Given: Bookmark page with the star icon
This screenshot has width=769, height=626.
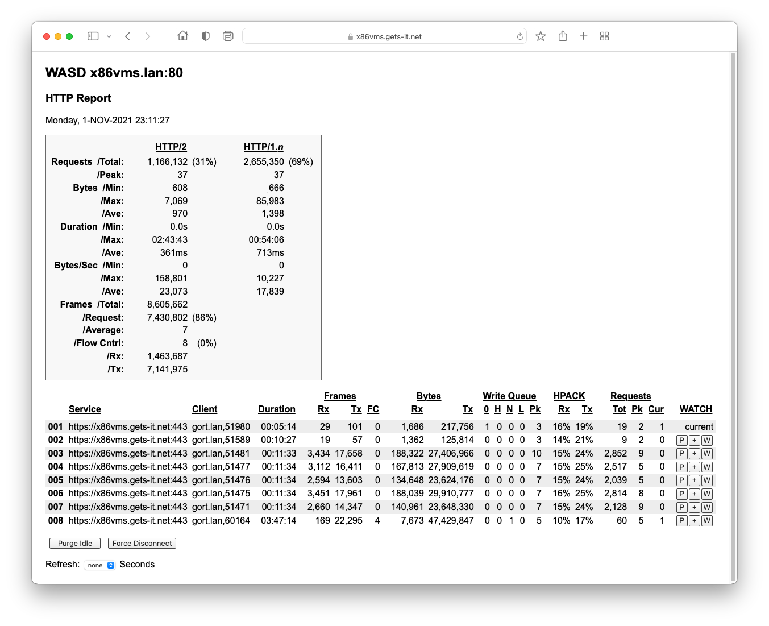Looking at the screenshot, I should [541, 36].
